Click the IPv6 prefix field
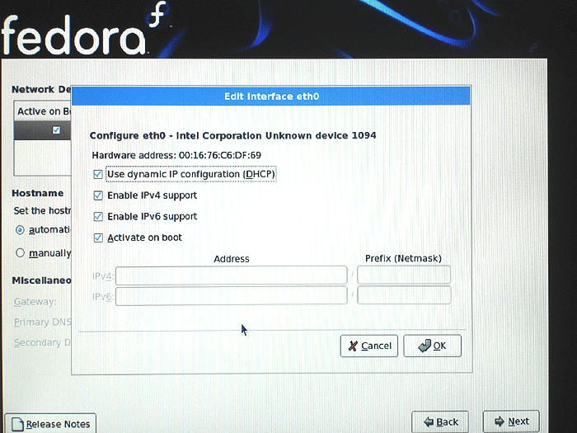Viewport: 577px width, 433px height. pyautogui.click(x=404, y=295)
